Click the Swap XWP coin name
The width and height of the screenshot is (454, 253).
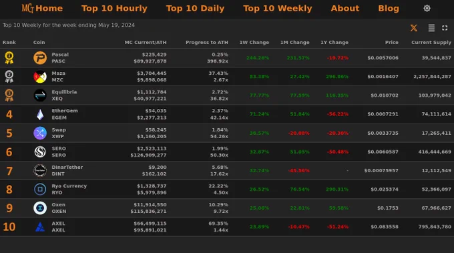pos(59,133)
